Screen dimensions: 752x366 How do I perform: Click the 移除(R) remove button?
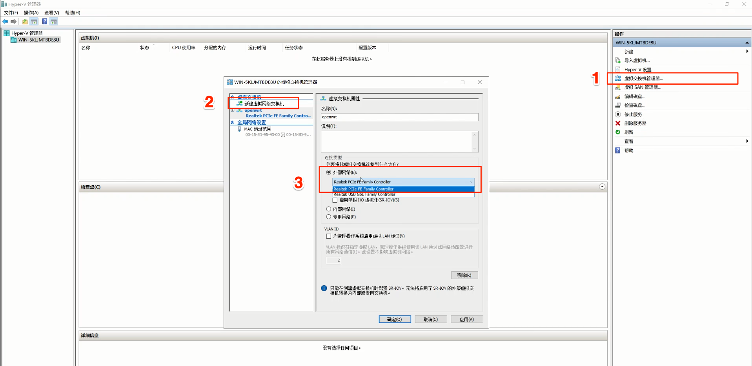tap(464, 275)
